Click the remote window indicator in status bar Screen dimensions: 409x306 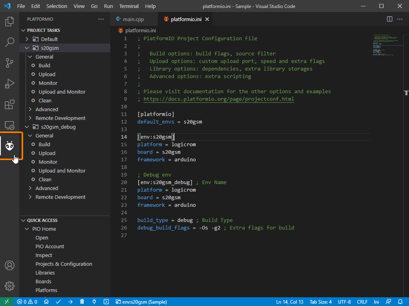pyautogui.click(x=7, y=302)
